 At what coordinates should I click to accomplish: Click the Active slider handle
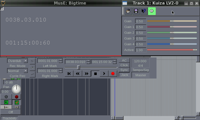click(195, 50)
